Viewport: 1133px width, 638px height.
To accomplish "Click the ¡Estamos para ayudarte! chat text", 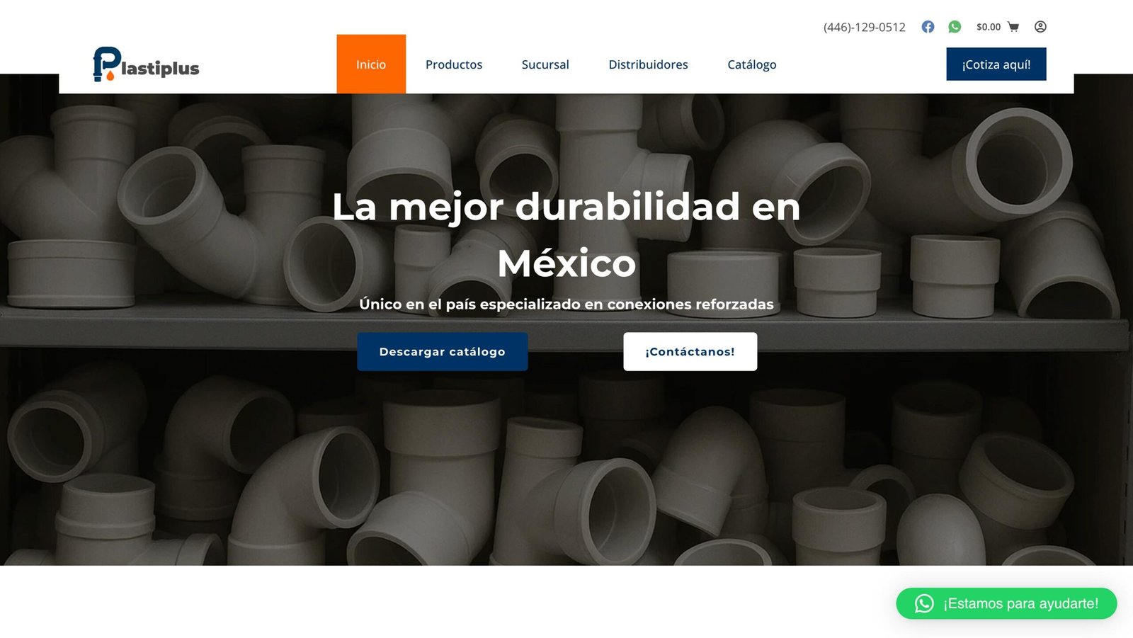I will click(x=1020, y=603).
